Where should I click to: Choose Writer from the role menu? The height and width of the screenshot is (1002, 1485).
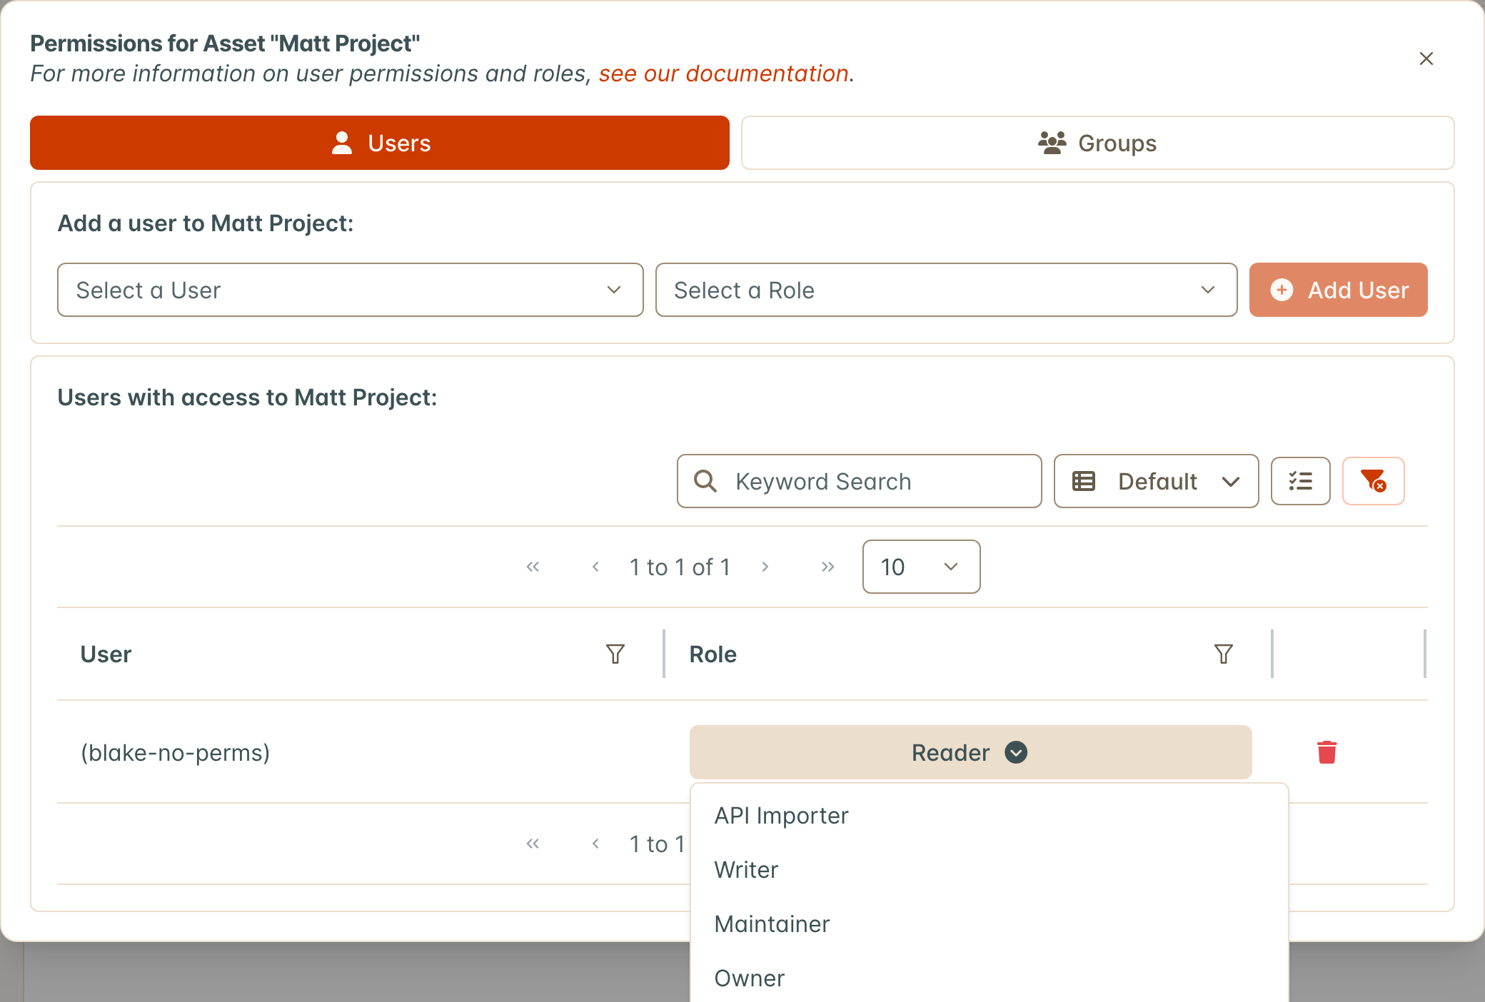(x=989, y=869)
